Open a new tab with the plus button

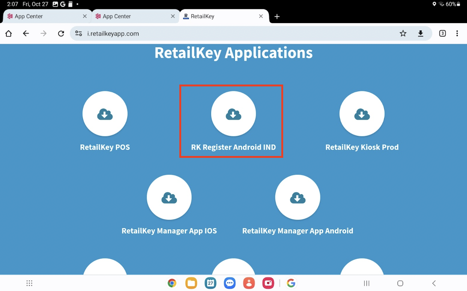coord(277,16)
